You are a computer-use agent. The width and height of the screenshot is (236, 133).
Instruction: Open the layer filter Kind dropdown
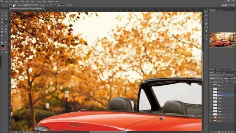click(214, 75)
